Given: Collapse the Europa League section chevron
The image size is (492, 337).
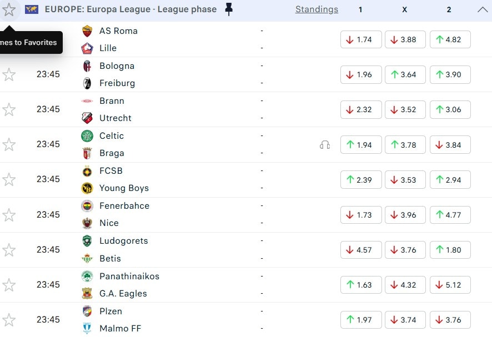Looking at the screenshot, I should tap(481, 9).
